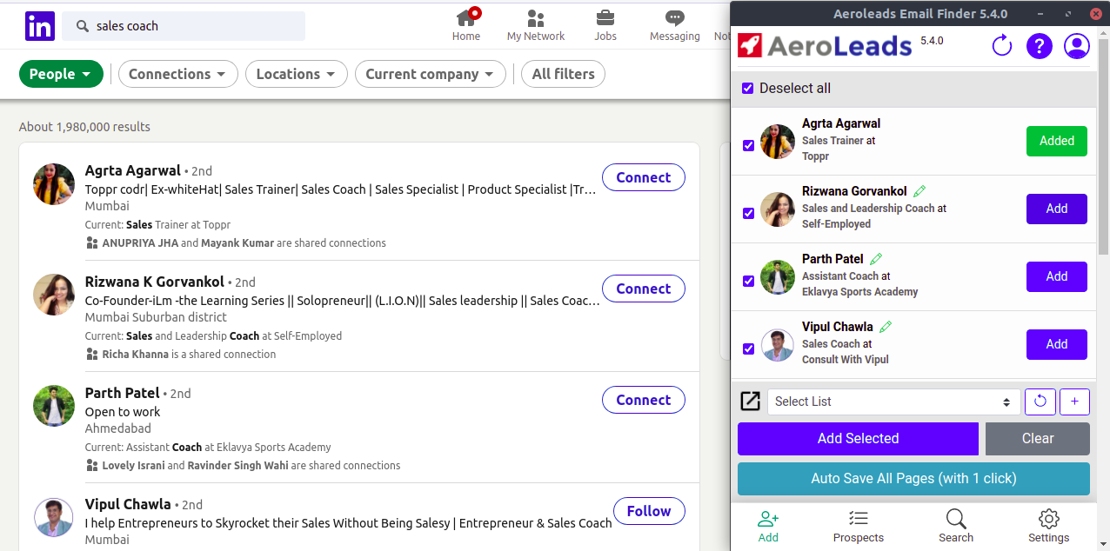Open the Current company filter dropdown
This screenshot has height=551, width=1110.
click(x=431, y=74)
